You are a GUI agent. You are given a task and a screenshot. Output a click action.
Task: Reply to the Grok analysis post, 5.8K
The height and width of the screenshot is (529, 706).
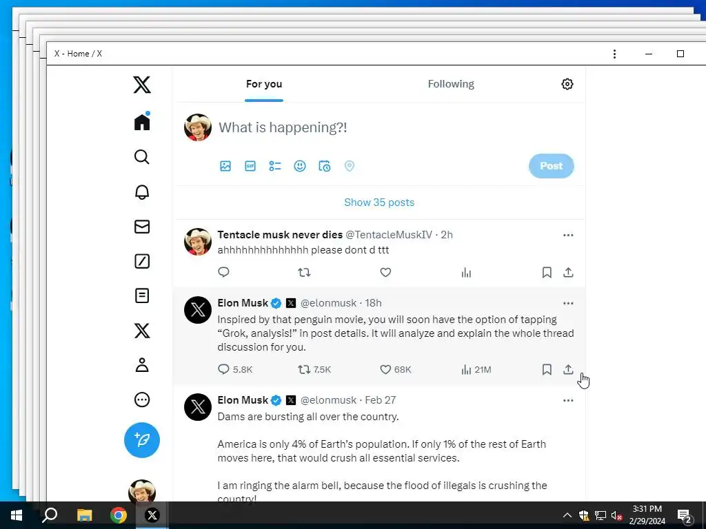click(x=234, y=369)
